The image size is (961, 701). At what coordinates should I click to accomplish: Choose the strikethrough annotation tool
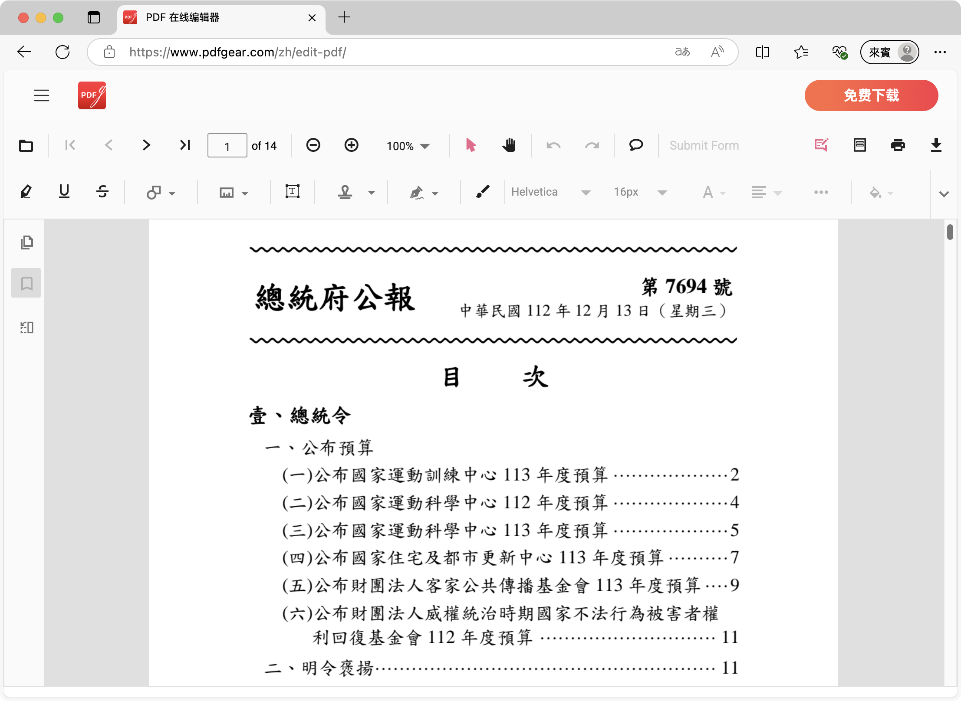[102, 192]
